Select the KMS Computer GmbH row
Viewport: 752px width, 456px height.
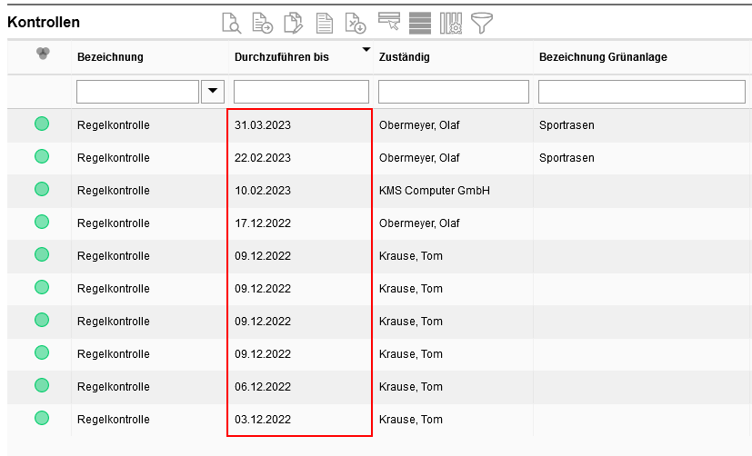point(434,190)
